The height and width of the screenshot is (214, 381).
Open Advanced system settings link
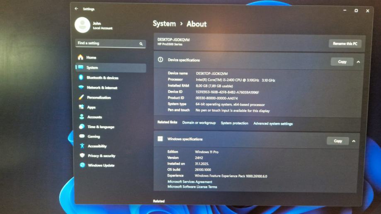tap(273, 123)
